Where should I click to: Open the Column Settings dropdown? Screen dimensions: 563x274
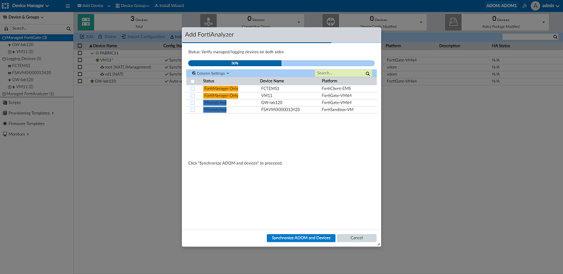point(211,74)
